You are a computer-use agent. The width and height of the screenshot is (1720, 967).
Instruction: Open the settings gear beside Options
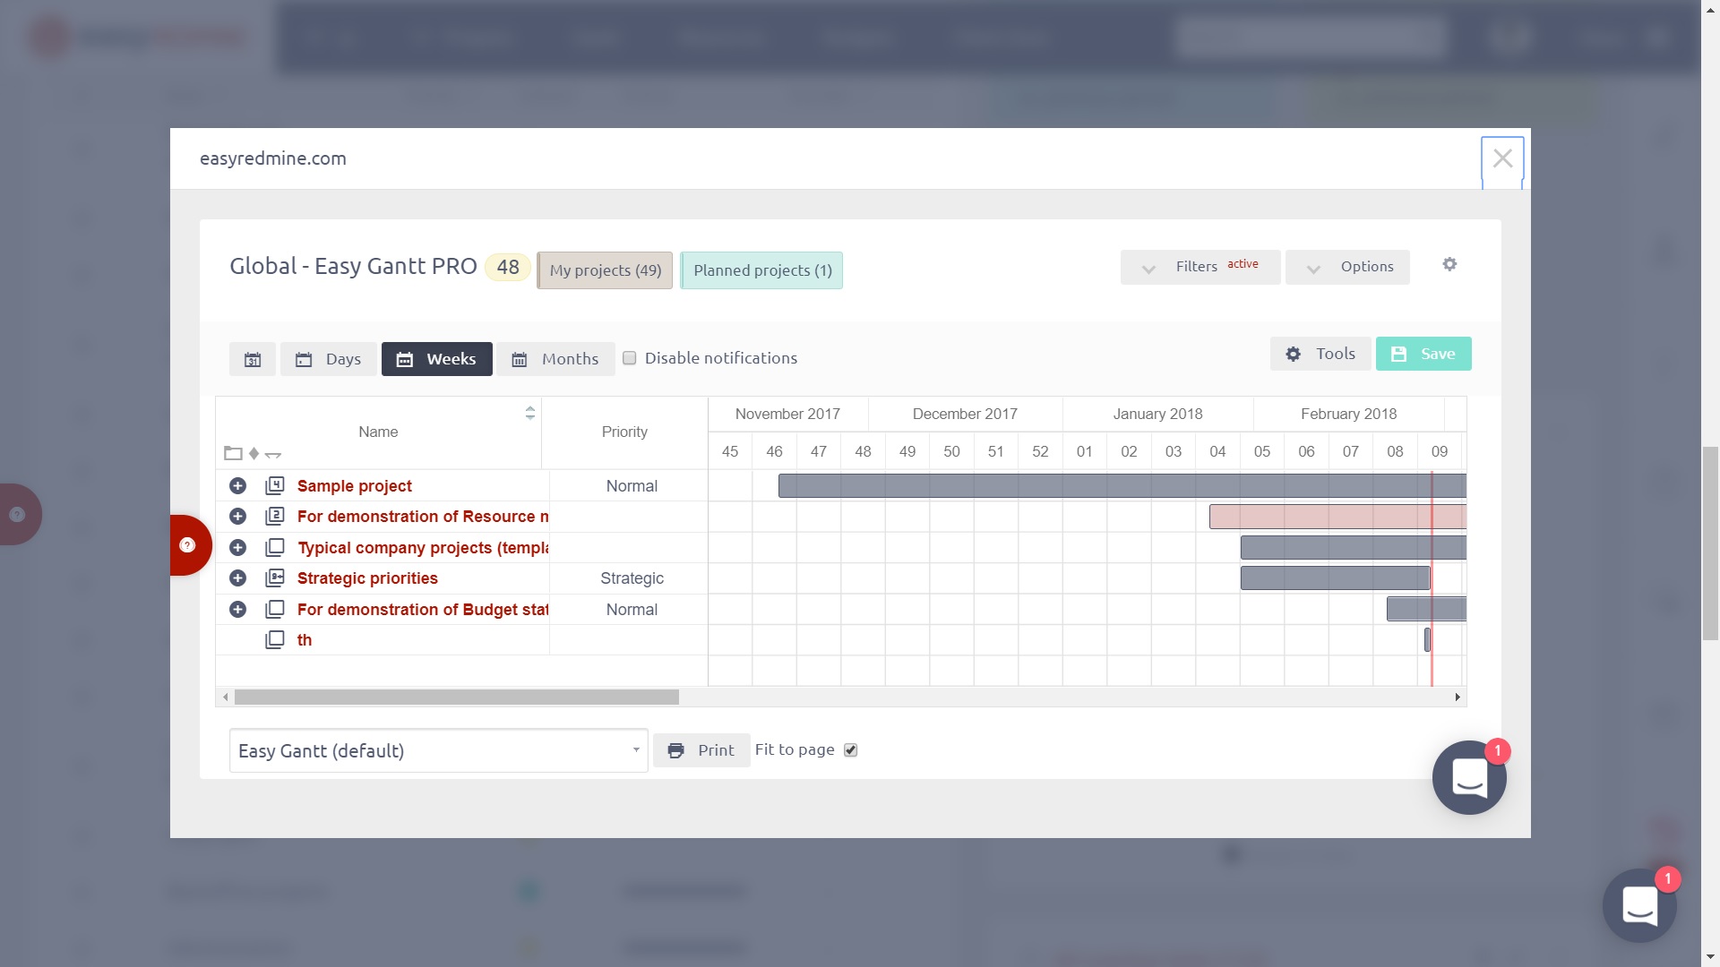[x=1449, y=265]
